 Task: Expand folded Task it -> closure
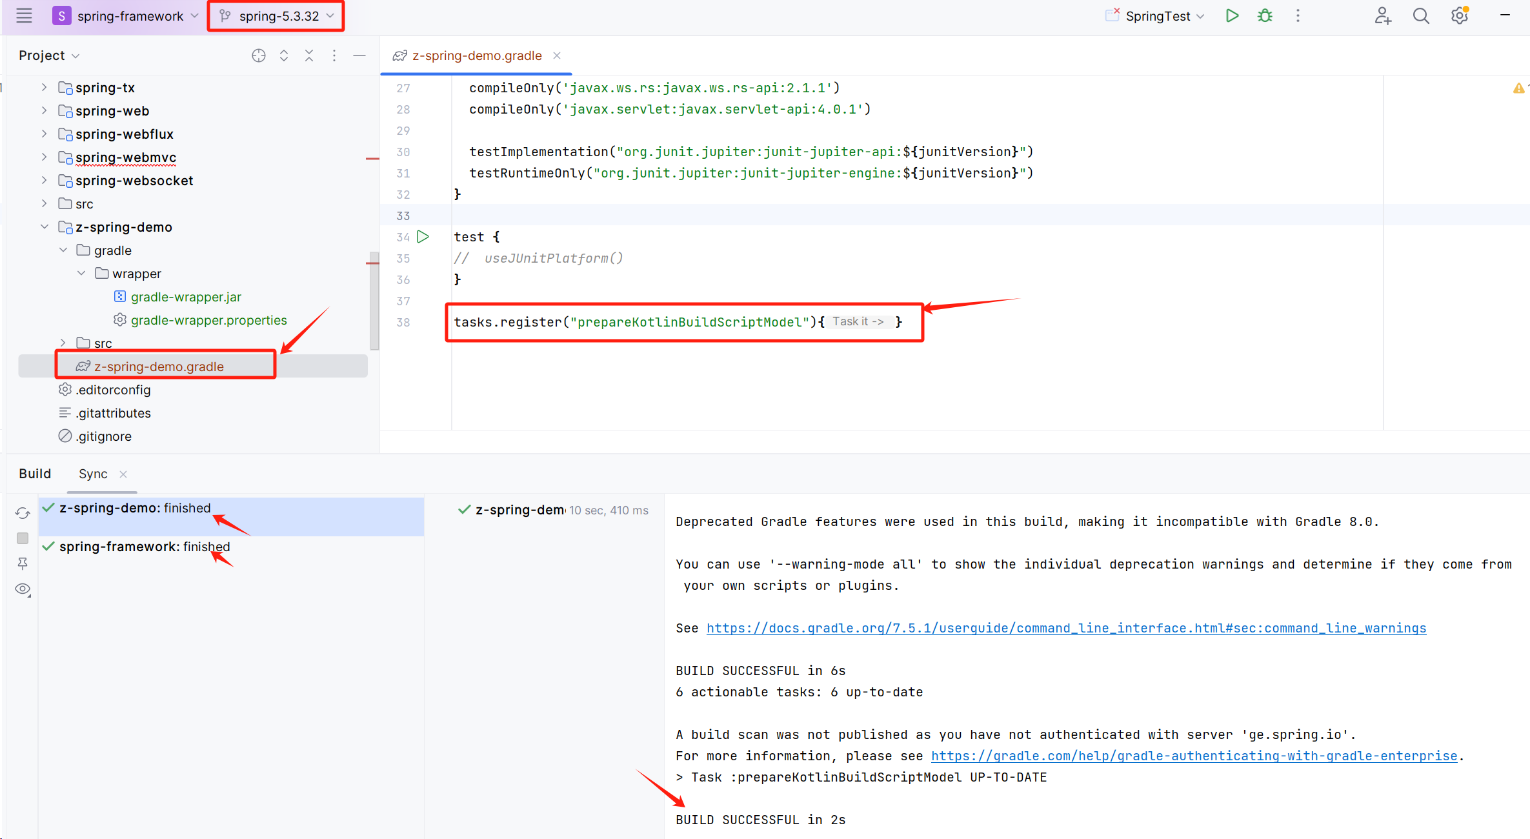point(858,321)
